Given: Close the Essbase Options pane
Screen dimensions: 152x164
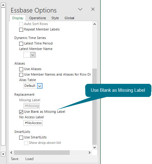Looking at the screenshot, I should 93,9.
